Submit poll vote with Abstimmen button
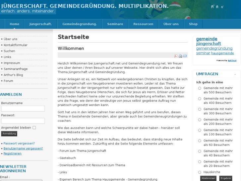The height and width of the screenshot is (181, 241). [208, 178]
